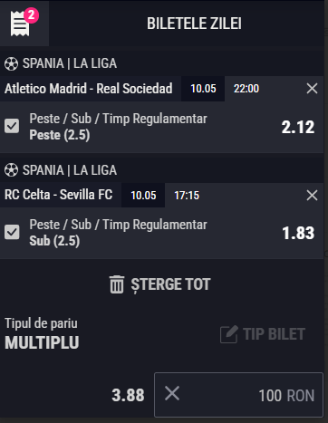Select the BILETELE ZILEI header tab

tap(194, 24)
